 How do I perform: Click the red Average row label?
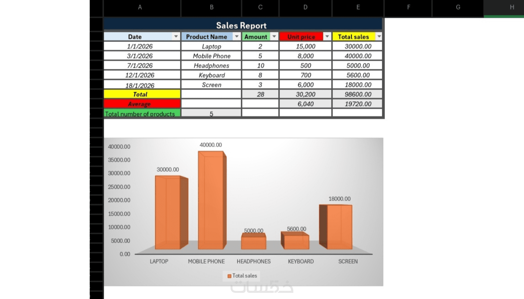click(142, 104)
